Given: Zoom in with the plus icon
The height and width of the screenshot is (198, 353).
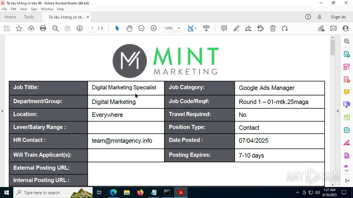Looking at the screenshot, I should [x=154, y=28].
